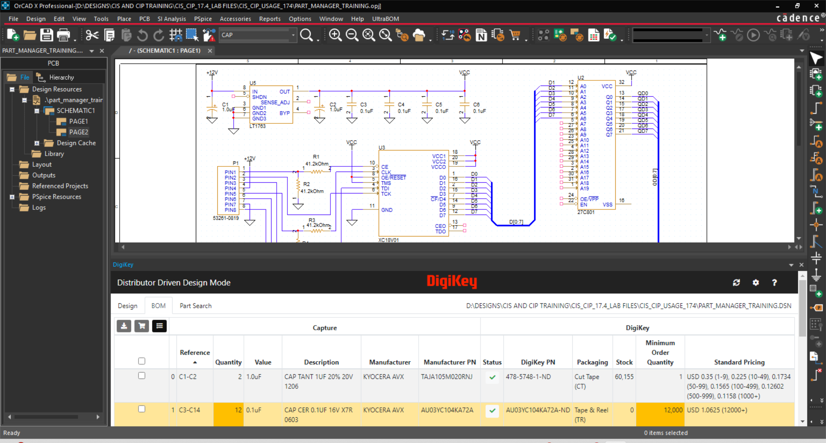The width and height of the screenshot is (826, 443).
Task: Open the Place menu
Action: (124, 19)
